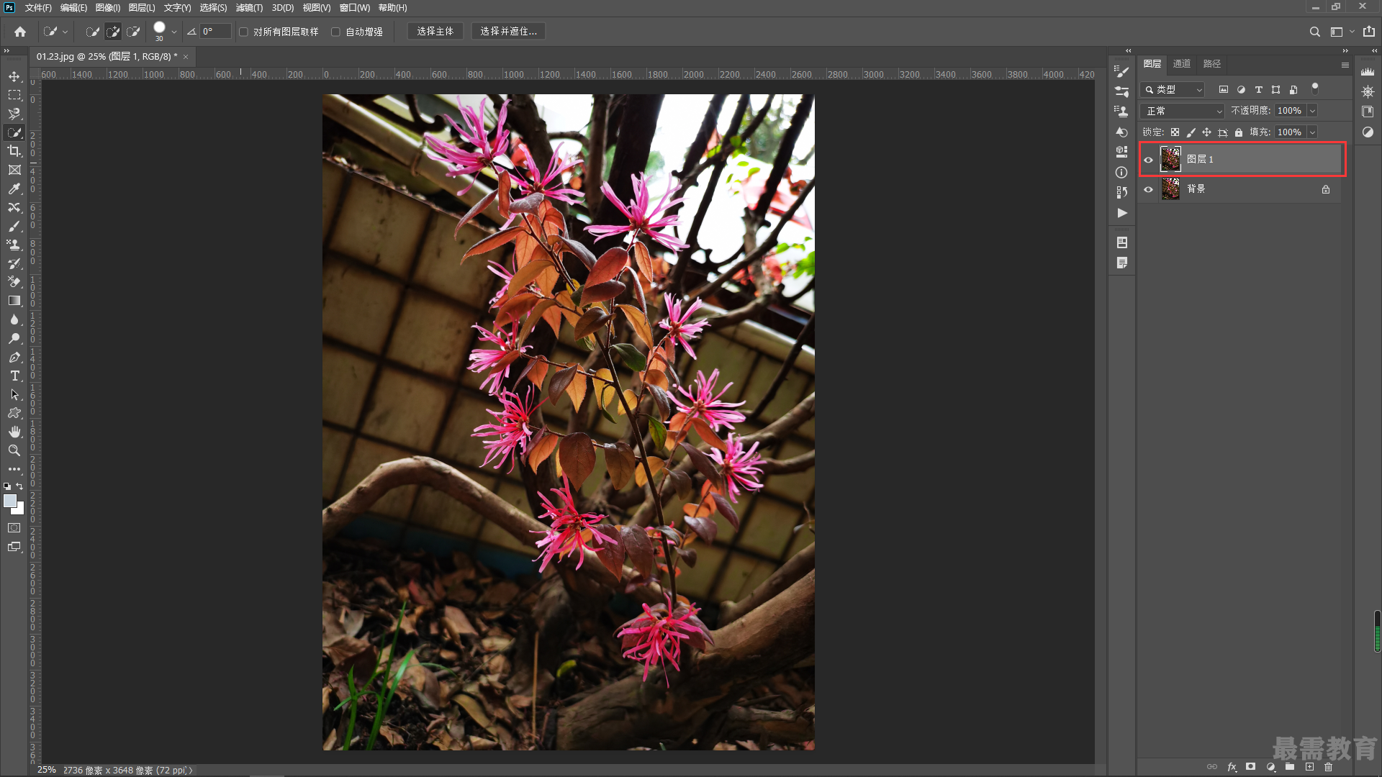Screen dimensions: 1382x777
Task: Select the Dodge tool
Action: click(14, 338)
